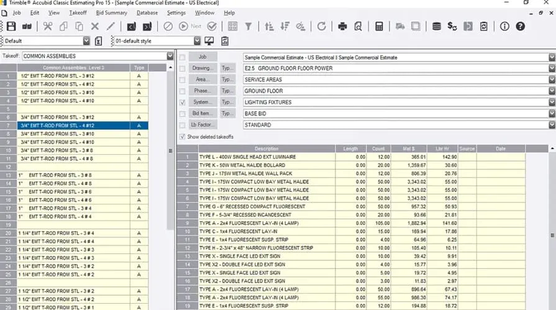
Task: Click the cancel circle-slash icon
Action: (x=168, y=26)
